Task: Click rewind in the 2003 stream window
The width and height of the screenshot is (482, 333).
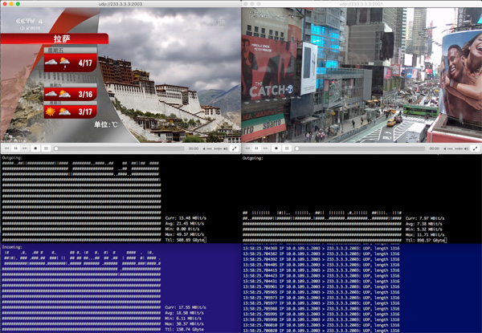Action: click(6, 148)
